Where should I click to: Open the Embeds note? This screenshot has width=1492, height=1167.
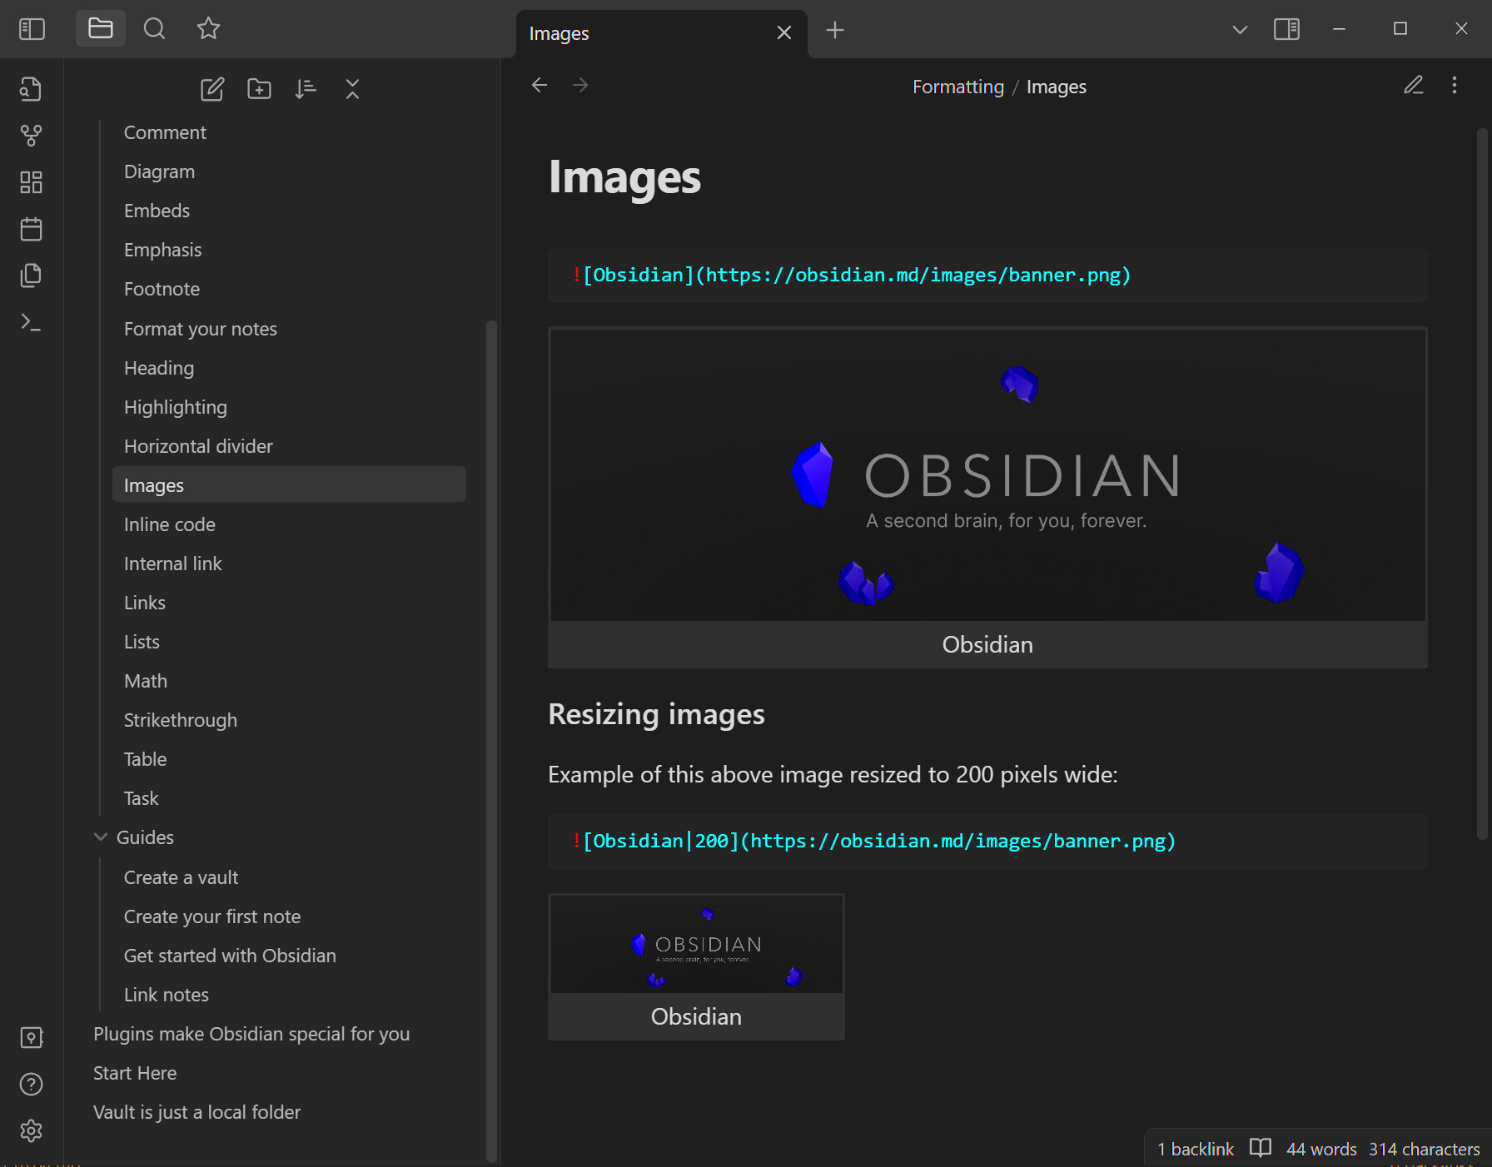[289, 211]
